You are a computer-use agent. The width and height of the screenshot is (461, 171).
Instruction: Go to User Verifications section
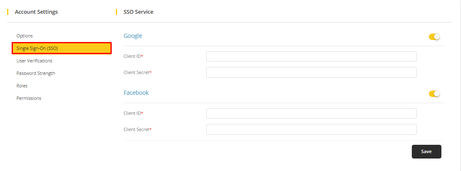click(34, 61)
